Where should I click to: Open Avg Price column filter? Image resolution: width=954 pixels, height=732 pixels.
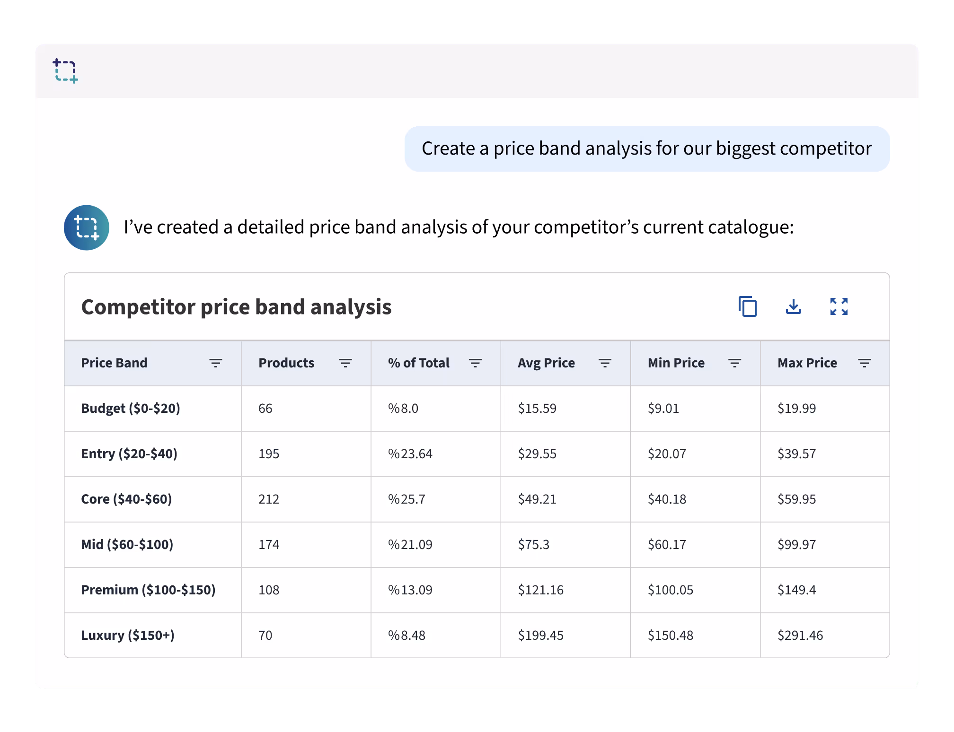(605, 363)
